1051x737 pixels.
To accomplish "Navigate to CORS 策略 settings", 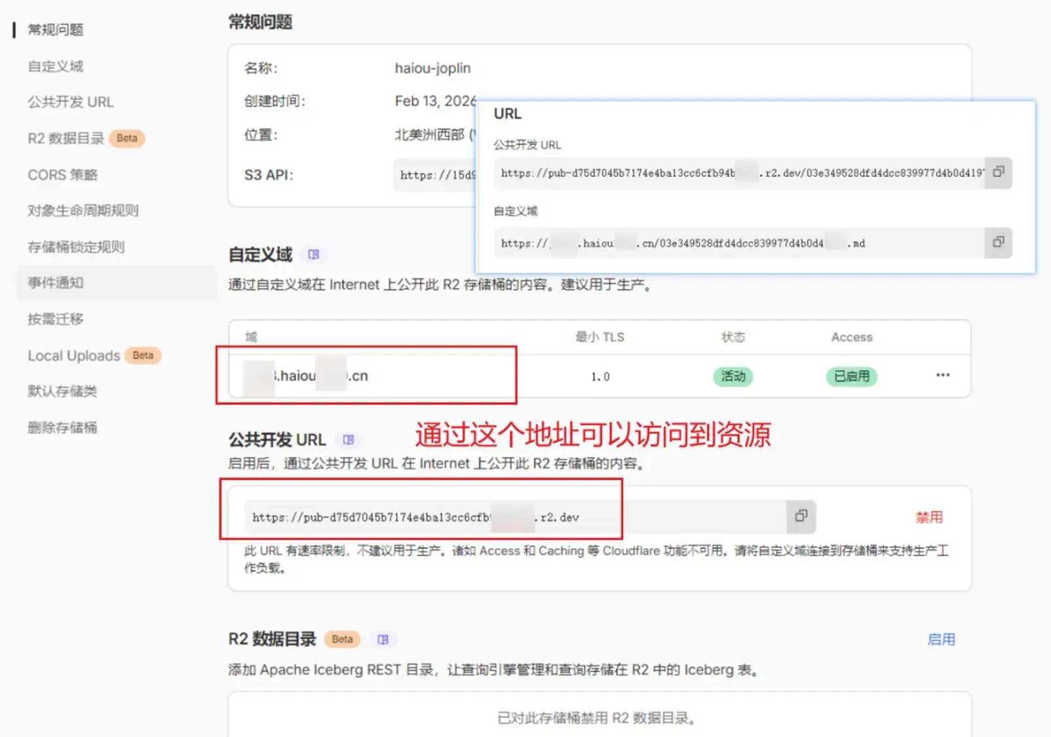I will [63, 175].
